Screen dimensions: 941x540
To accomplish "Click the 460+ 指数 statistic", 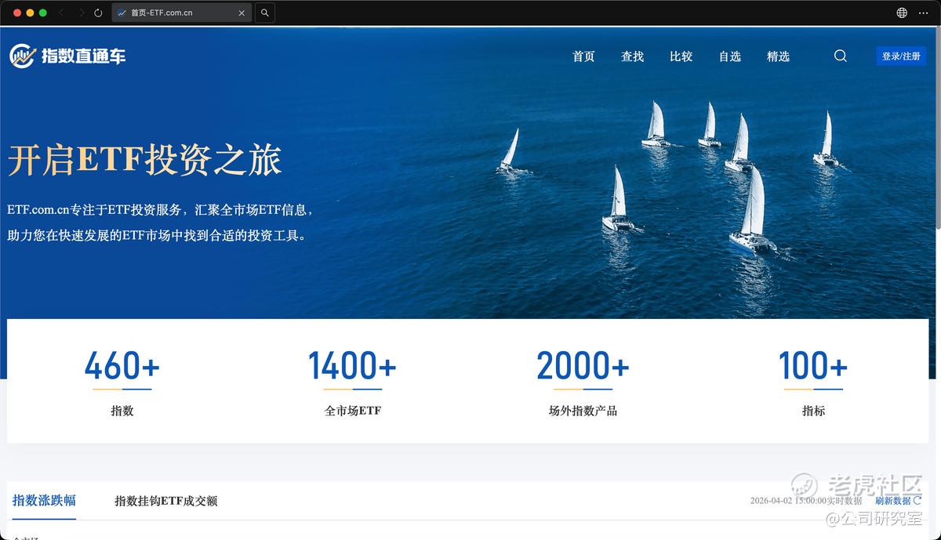I will [x=122, y=382].
